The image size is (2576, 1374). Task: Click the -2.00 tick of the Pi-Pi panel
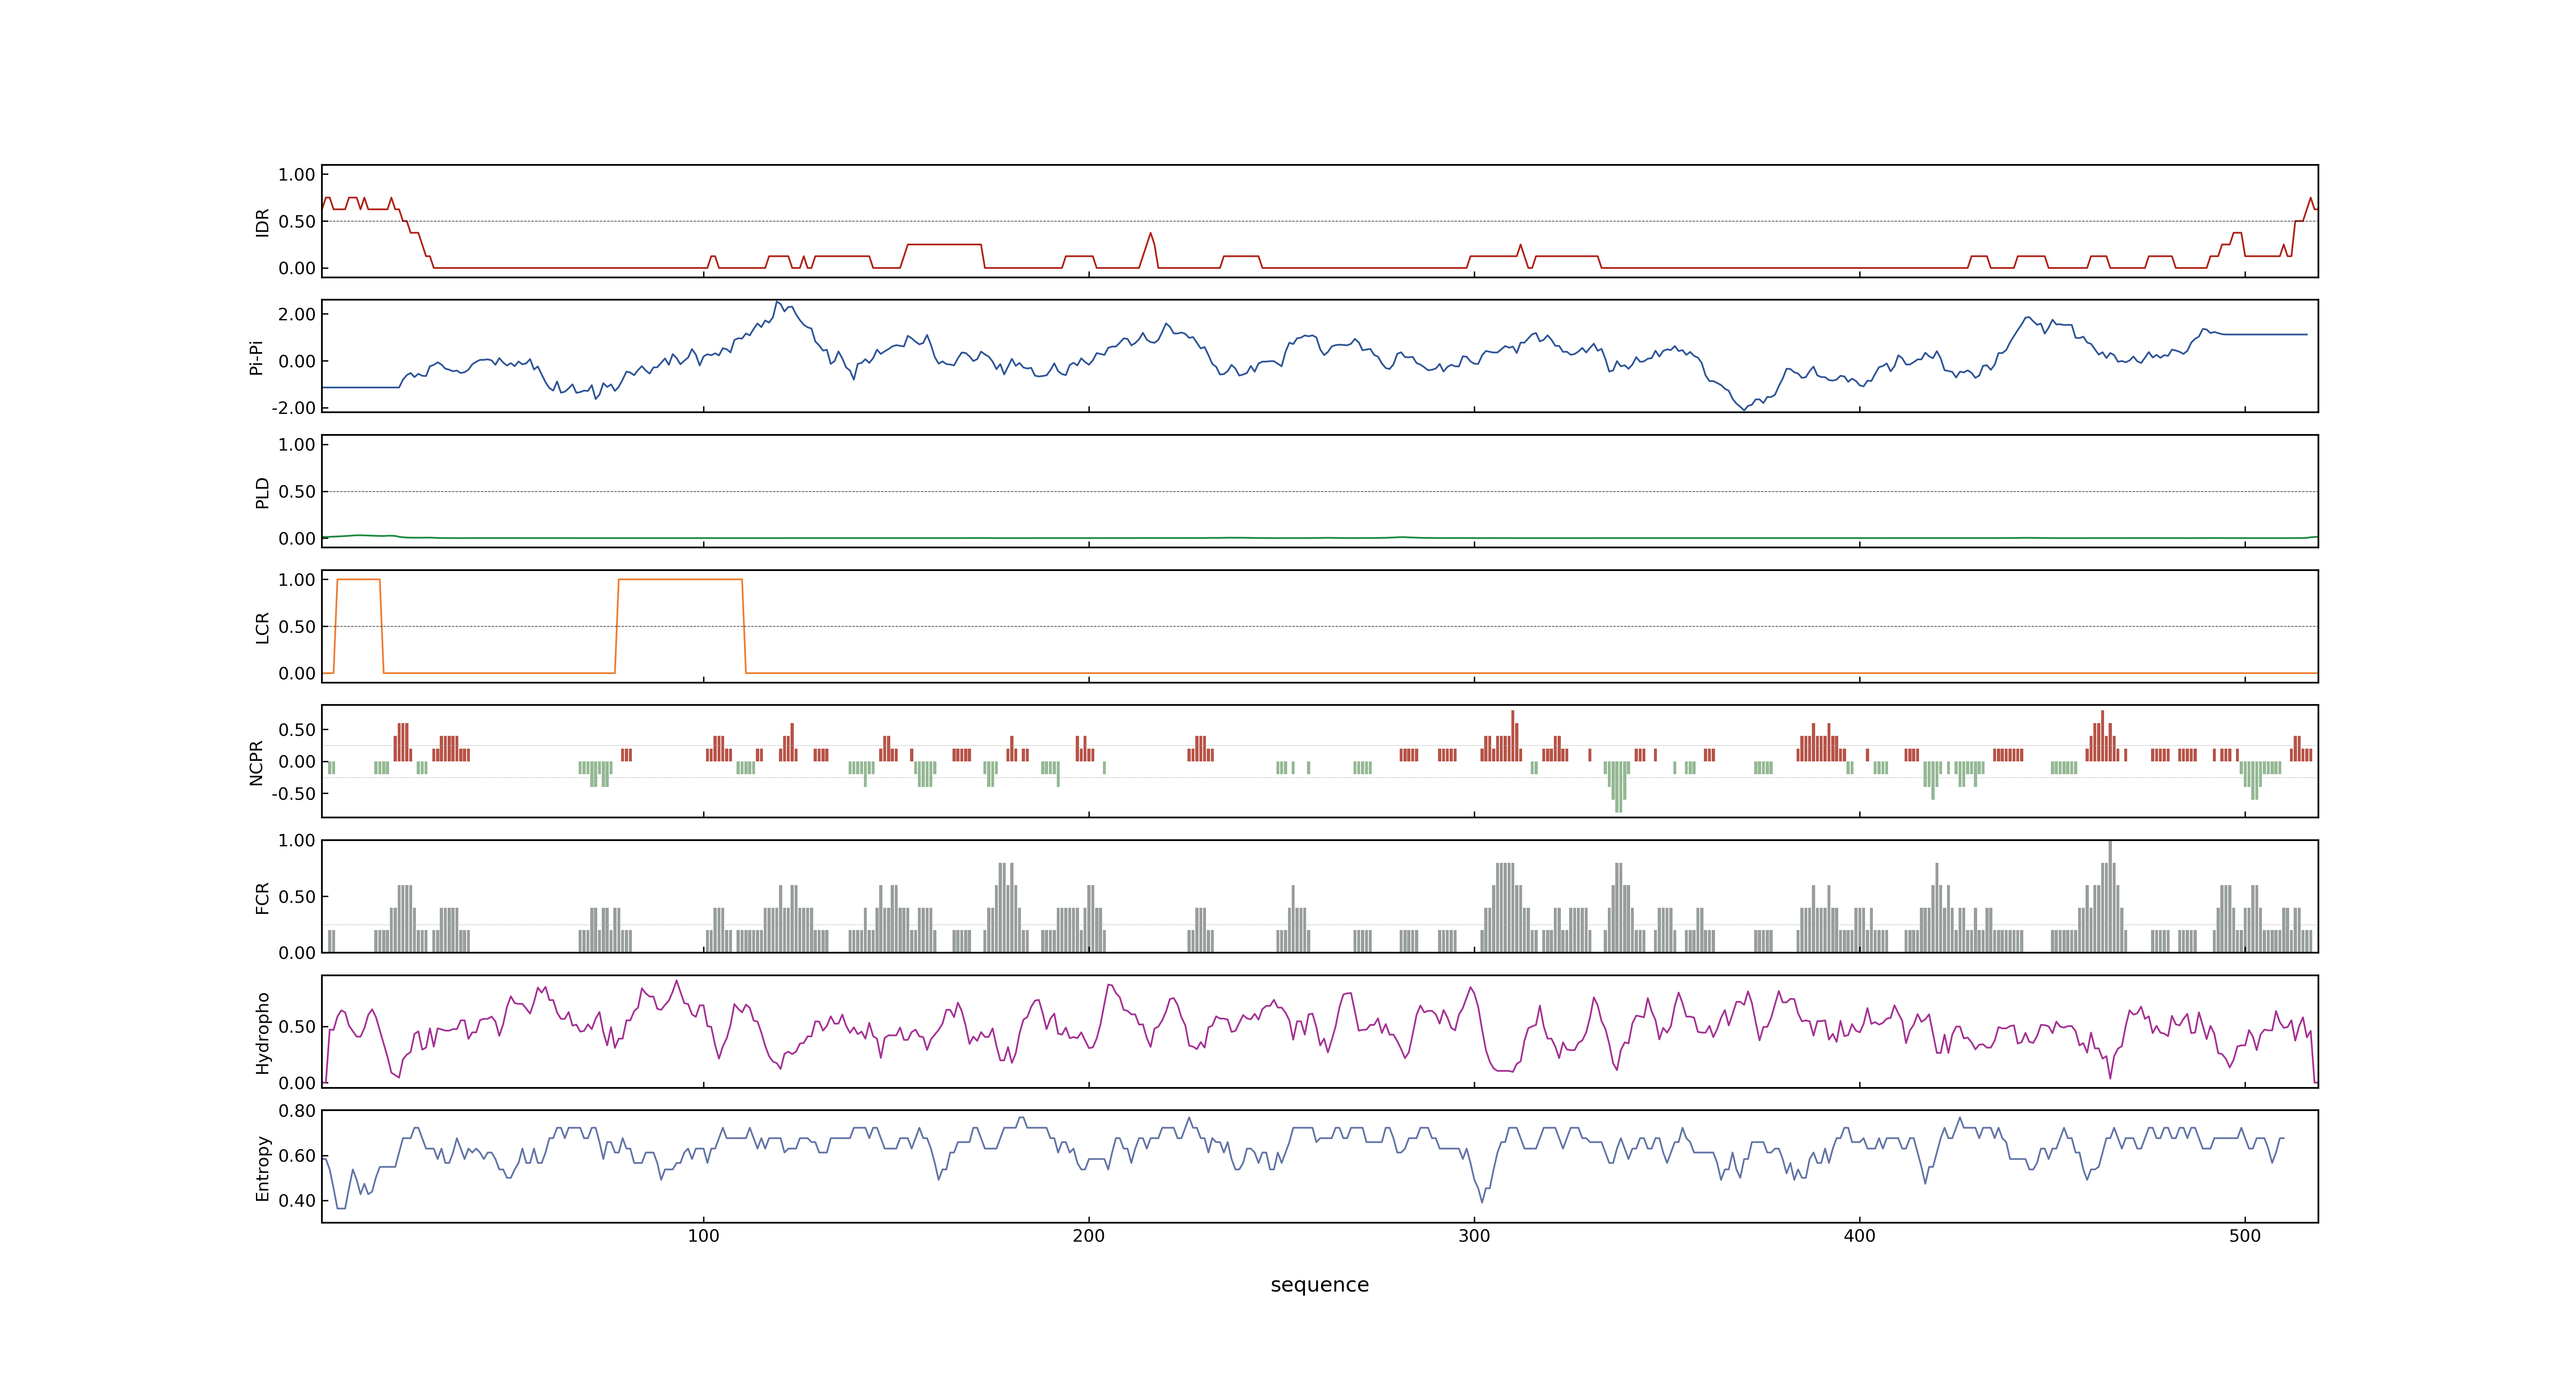coord(293,408)
